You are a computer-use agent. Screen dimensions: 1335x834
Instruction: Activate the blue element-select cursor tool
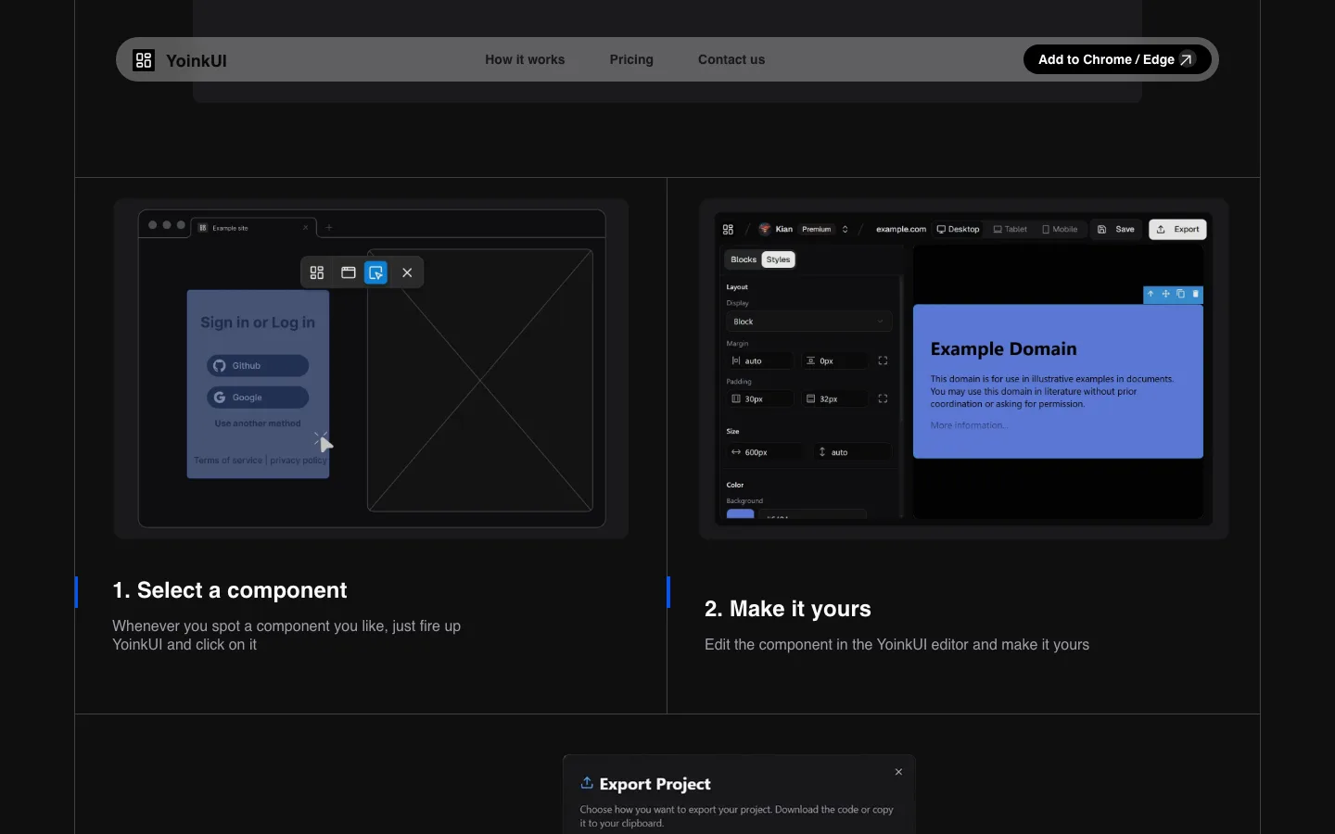click(376, 272)
